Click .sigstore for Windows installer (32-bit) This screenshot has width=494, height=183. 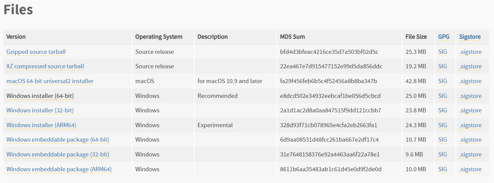pyautogui.click(x=470, y=110)
